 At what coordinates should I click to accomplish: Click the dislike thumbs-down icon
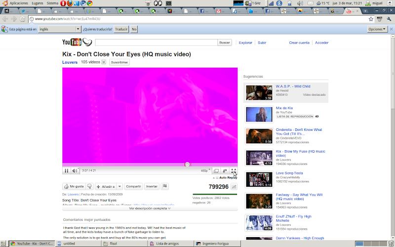(89, 187)
